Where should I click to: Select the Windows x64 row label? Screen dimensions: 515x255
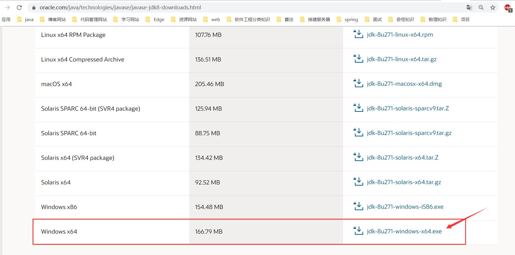pyautogui.click(x=59, y=232)
